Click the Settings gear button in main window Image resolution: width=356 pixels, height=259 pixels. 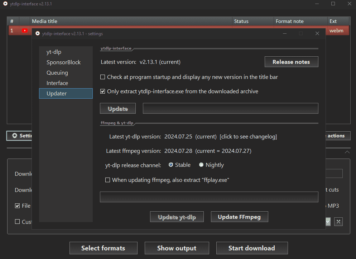[x=19, y=136]
